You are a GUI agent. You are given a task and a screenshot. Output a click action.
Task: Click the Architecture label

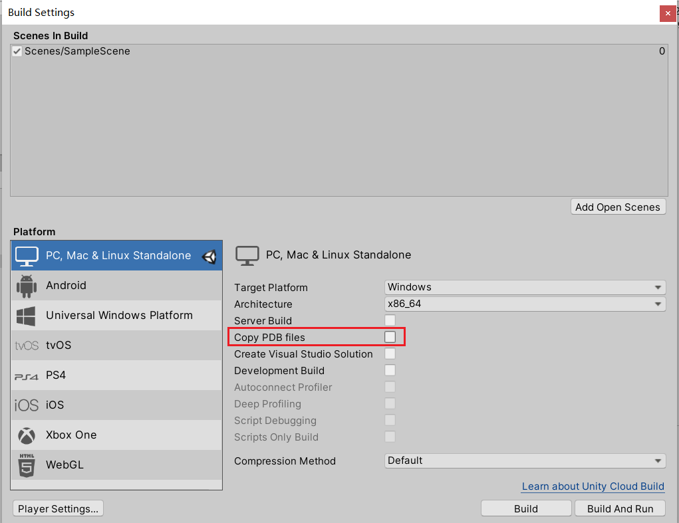pos(263,304)
